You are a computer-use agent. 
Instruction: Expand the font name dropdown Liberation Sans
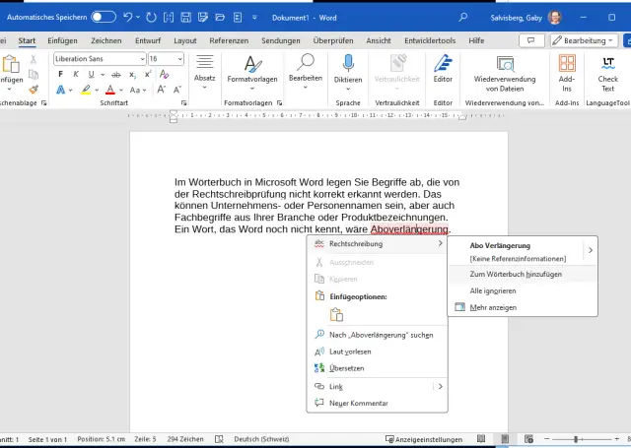coord(142,59)
